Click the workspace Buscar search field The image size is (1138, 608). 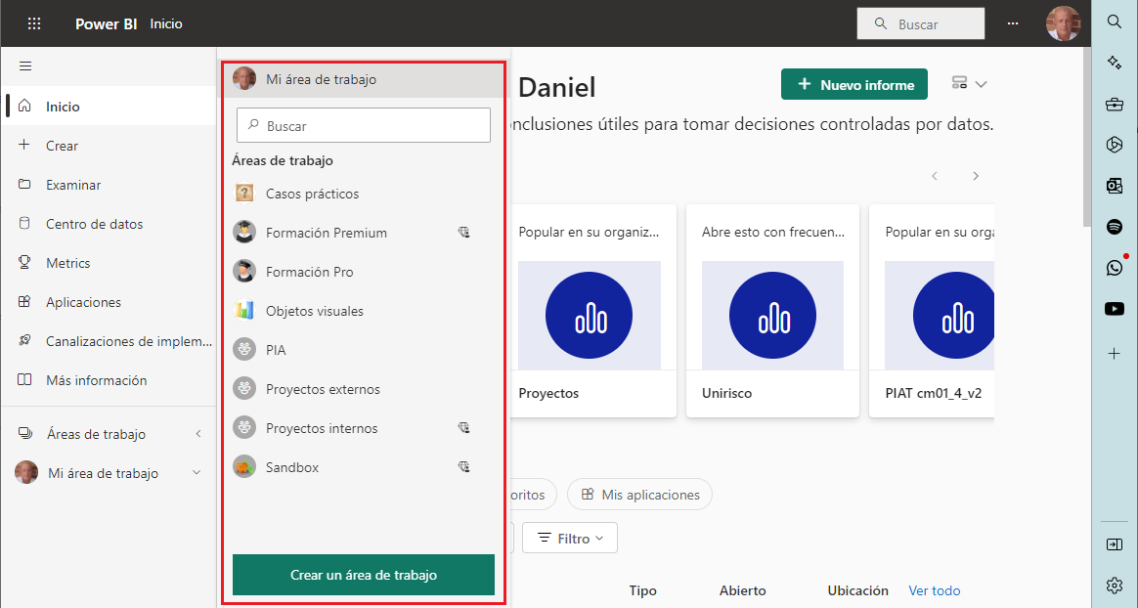(x=364, y=125)
